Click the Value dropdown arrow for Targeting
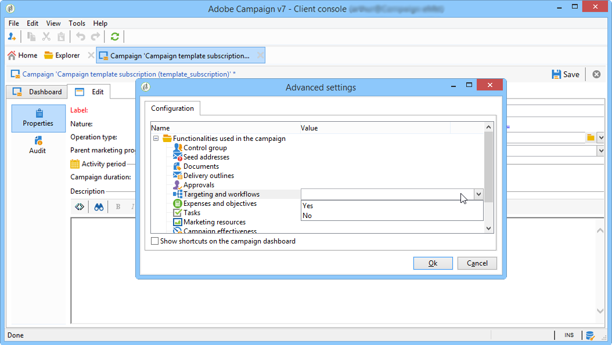Image resolution: width=612 pixels, height=345 pixels. click(x=478, y=194)
